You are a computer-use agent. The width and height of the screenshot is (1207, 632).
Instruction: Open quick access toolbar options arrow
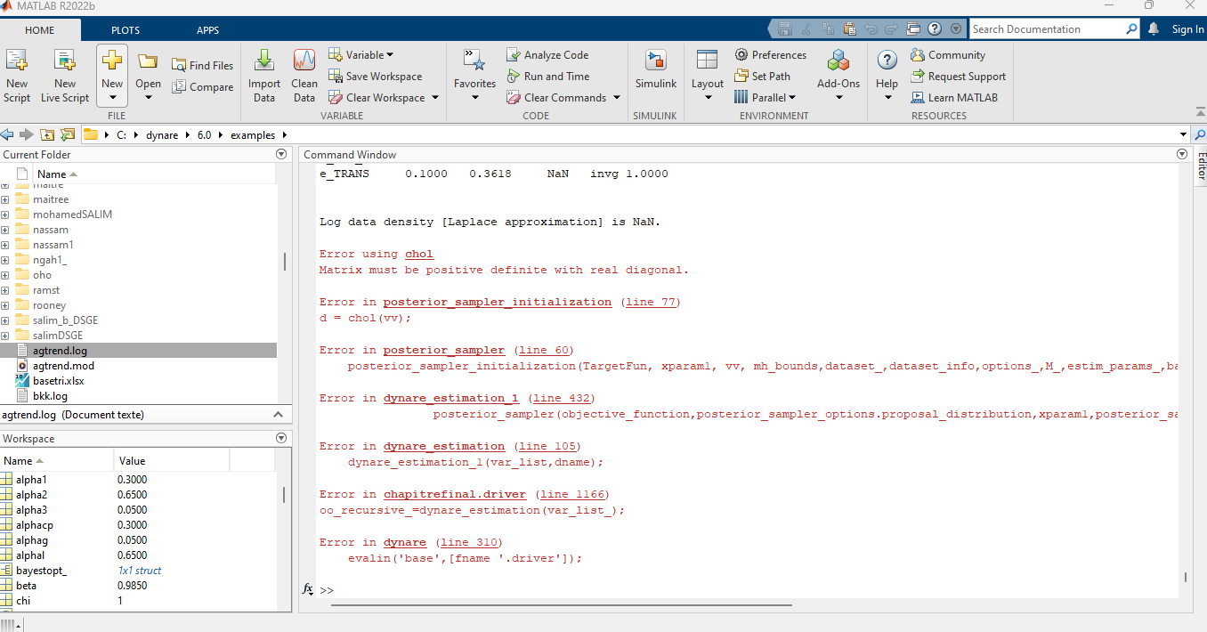956,28
